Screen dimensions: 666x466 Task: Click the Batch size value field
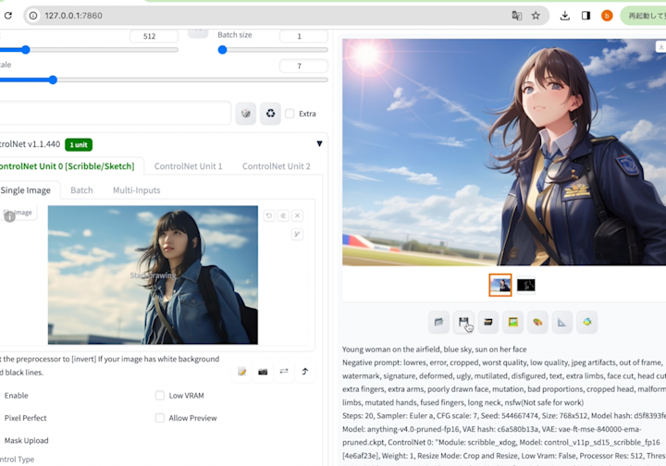(303, 36)
